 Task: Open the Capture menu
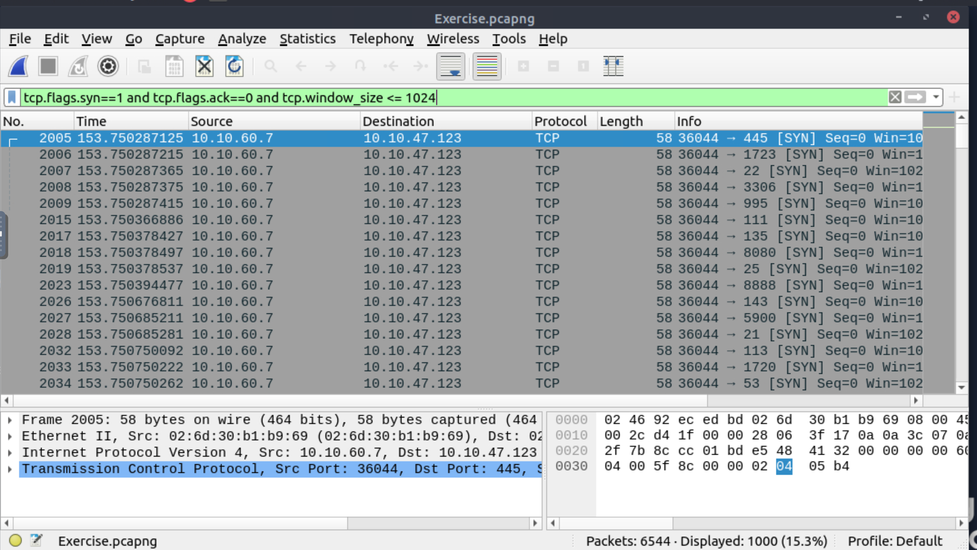pos(180,39)
